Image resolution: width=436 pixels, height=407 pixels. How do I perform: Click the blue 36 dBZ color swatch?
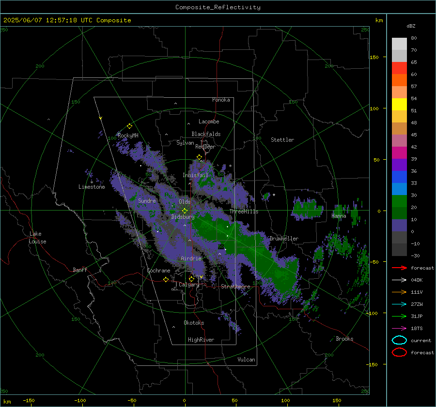click(399, 177)
